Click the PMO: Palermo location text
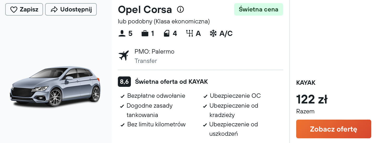The image size is (377, 143). point(154,51)
